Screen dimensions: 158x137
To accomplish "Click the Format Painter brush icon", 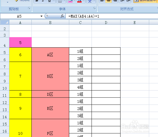I will coord(16,1).
